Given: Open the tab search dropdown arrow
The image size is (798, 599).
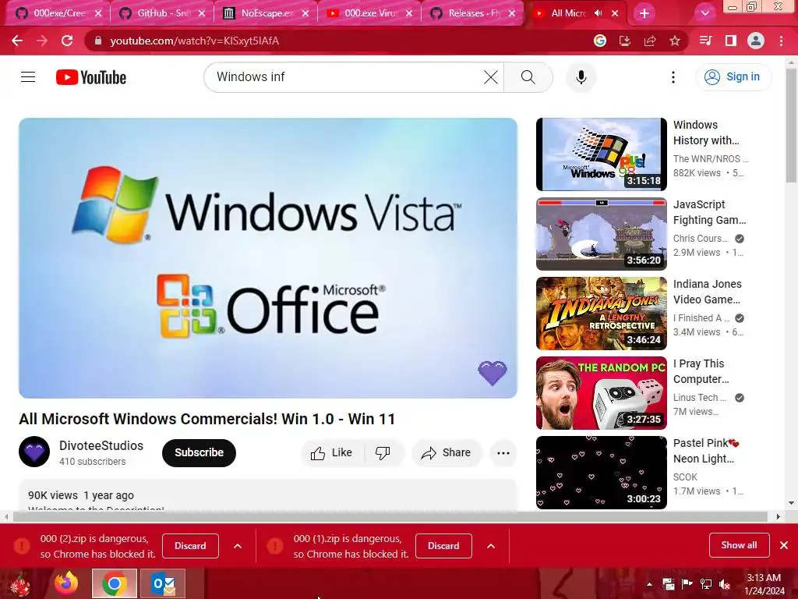Looking at the screenshot, I should [704, 13].
